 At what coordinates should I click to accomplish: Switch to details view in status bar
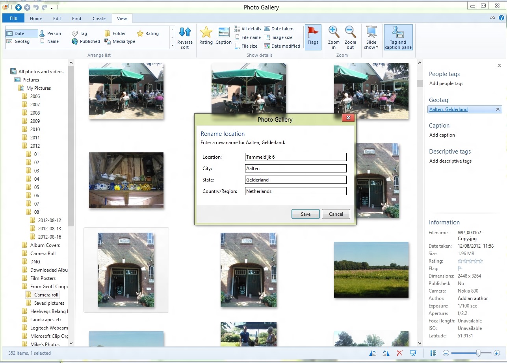(x=433, y=353)
